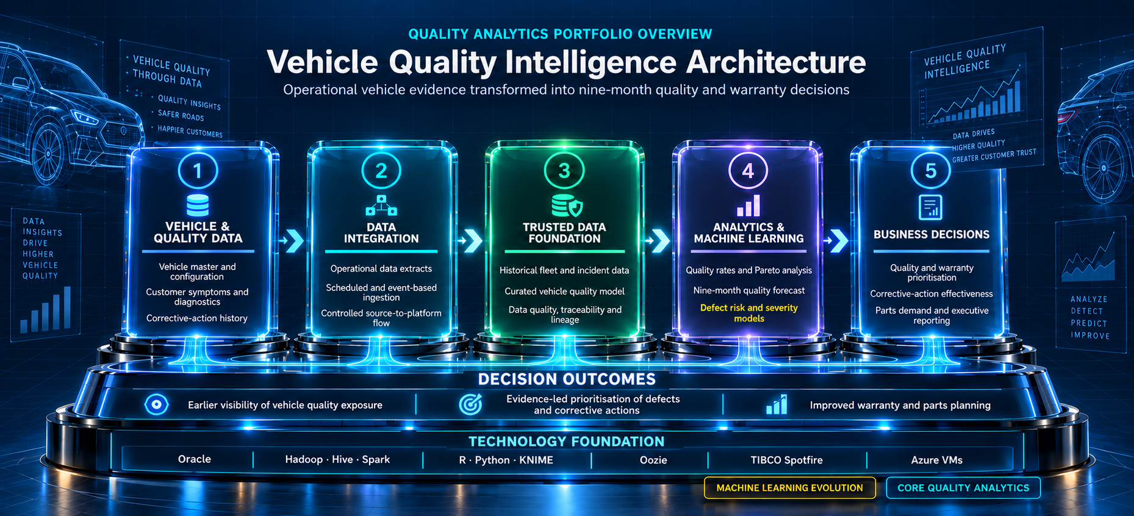1134x516 pixels.
Task: Click Customer symptoms and diagnostics text
Action: coord(197,297)
